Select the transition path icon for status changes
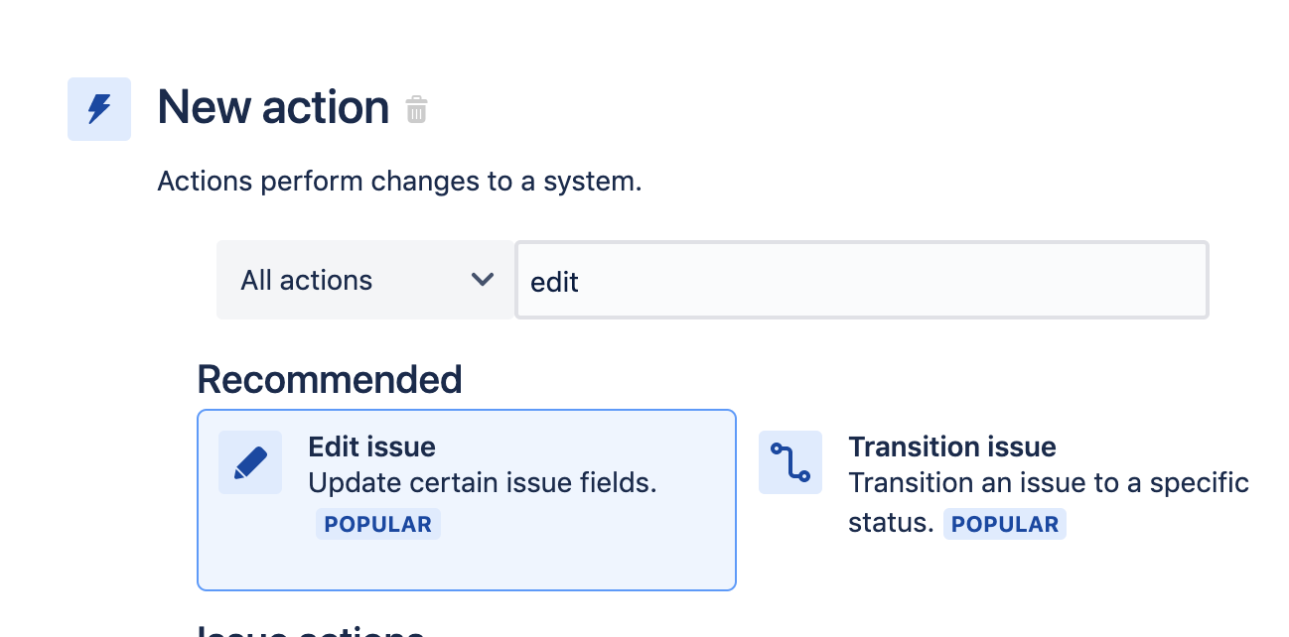Viewport: 1289px width, 637px height. (790, 462)
